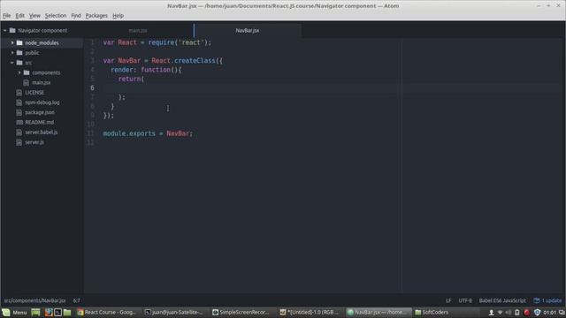Click the 6:7 cursor position indicator

click(77, 300)
